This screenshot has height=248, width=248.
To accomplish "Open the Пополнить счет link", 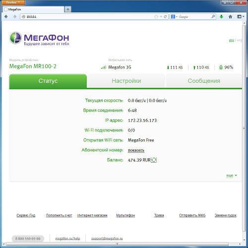I will click(x=59, y=215).
